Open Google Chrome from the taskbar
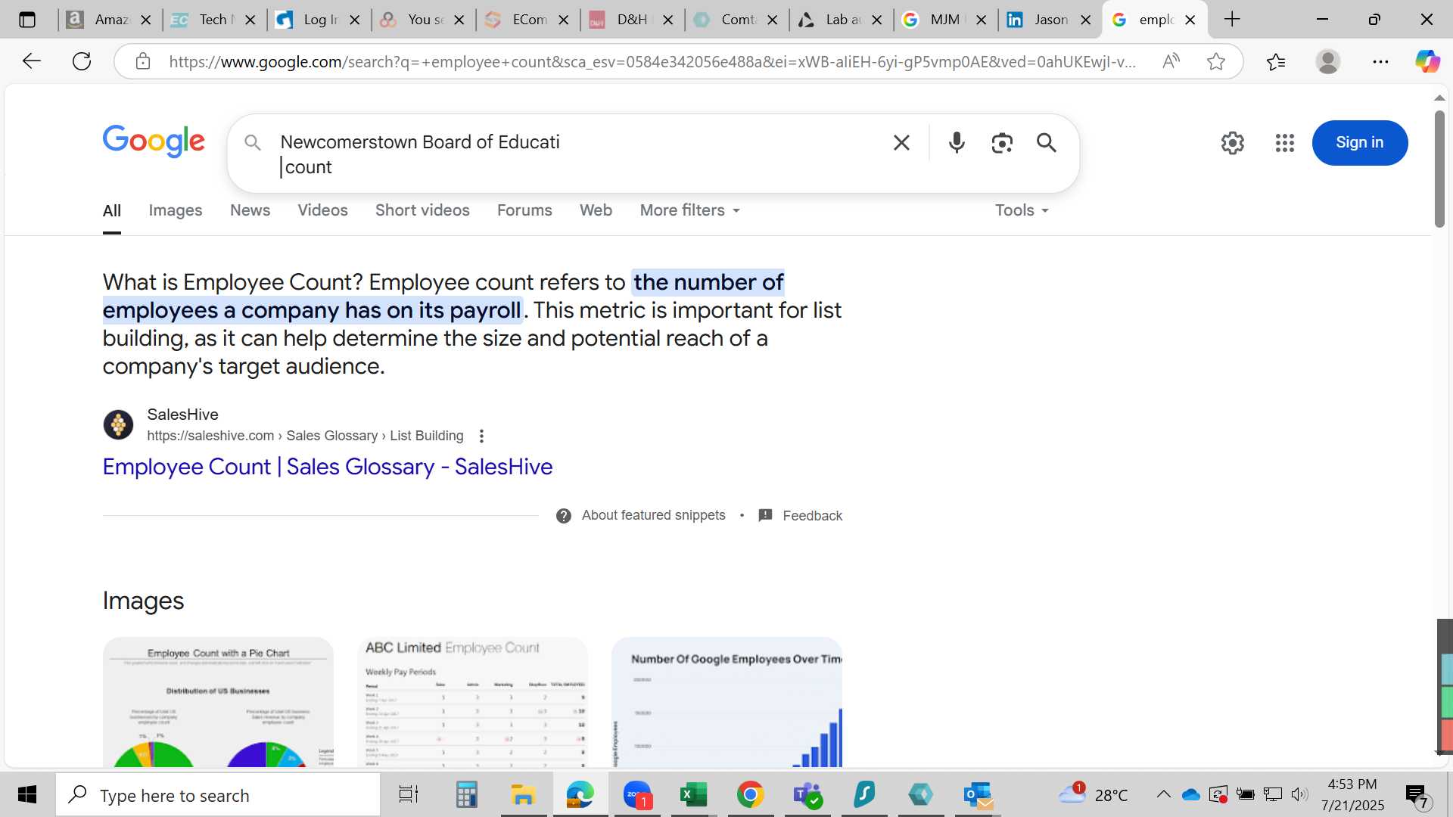The width and height of the screenshot is (1453, 817). [x=750, y=795]
